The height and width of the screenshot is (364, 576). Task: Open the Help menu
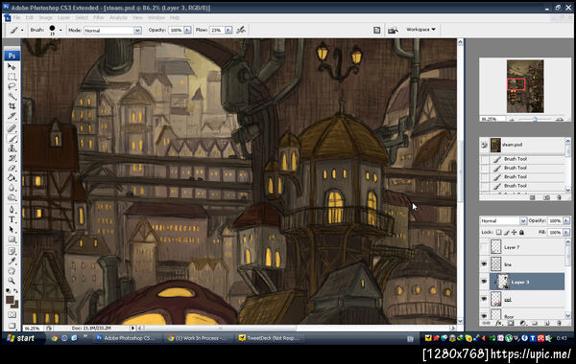[175, 17]
